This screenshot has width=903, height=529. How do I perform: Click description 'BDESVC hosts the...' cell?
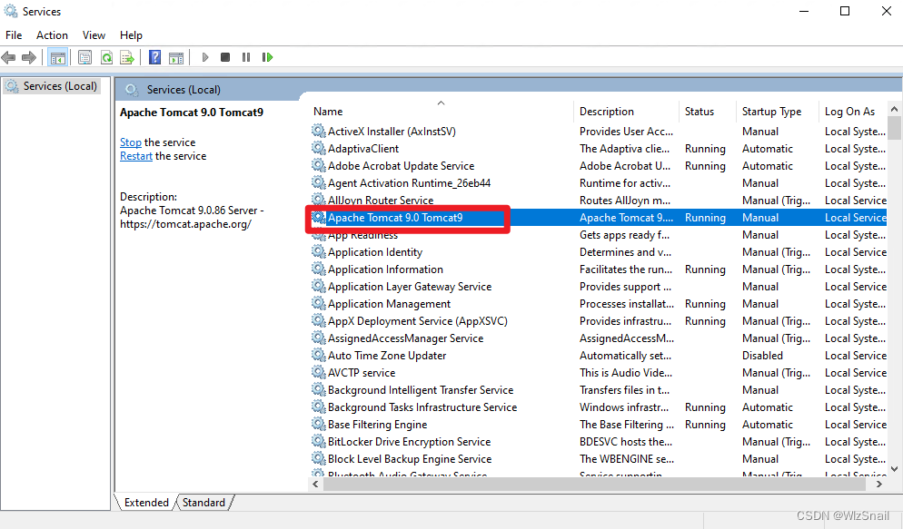point(625,442)
